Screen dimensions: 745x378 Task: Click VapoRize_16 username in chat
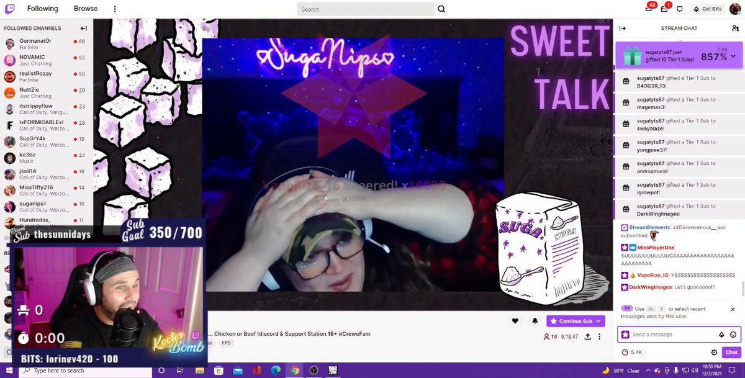(652, 275)
